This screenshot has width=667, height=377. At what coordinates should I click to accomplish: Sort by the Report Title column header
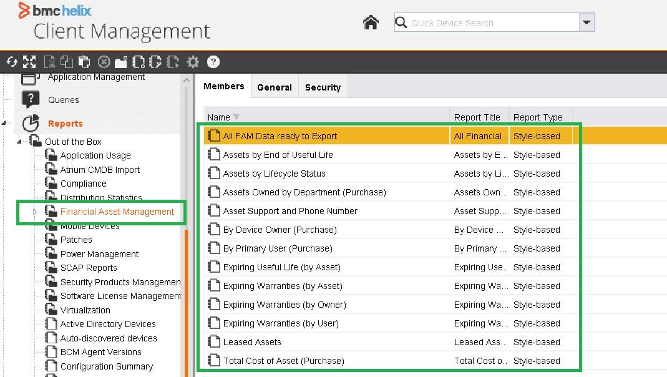point(479,117)
